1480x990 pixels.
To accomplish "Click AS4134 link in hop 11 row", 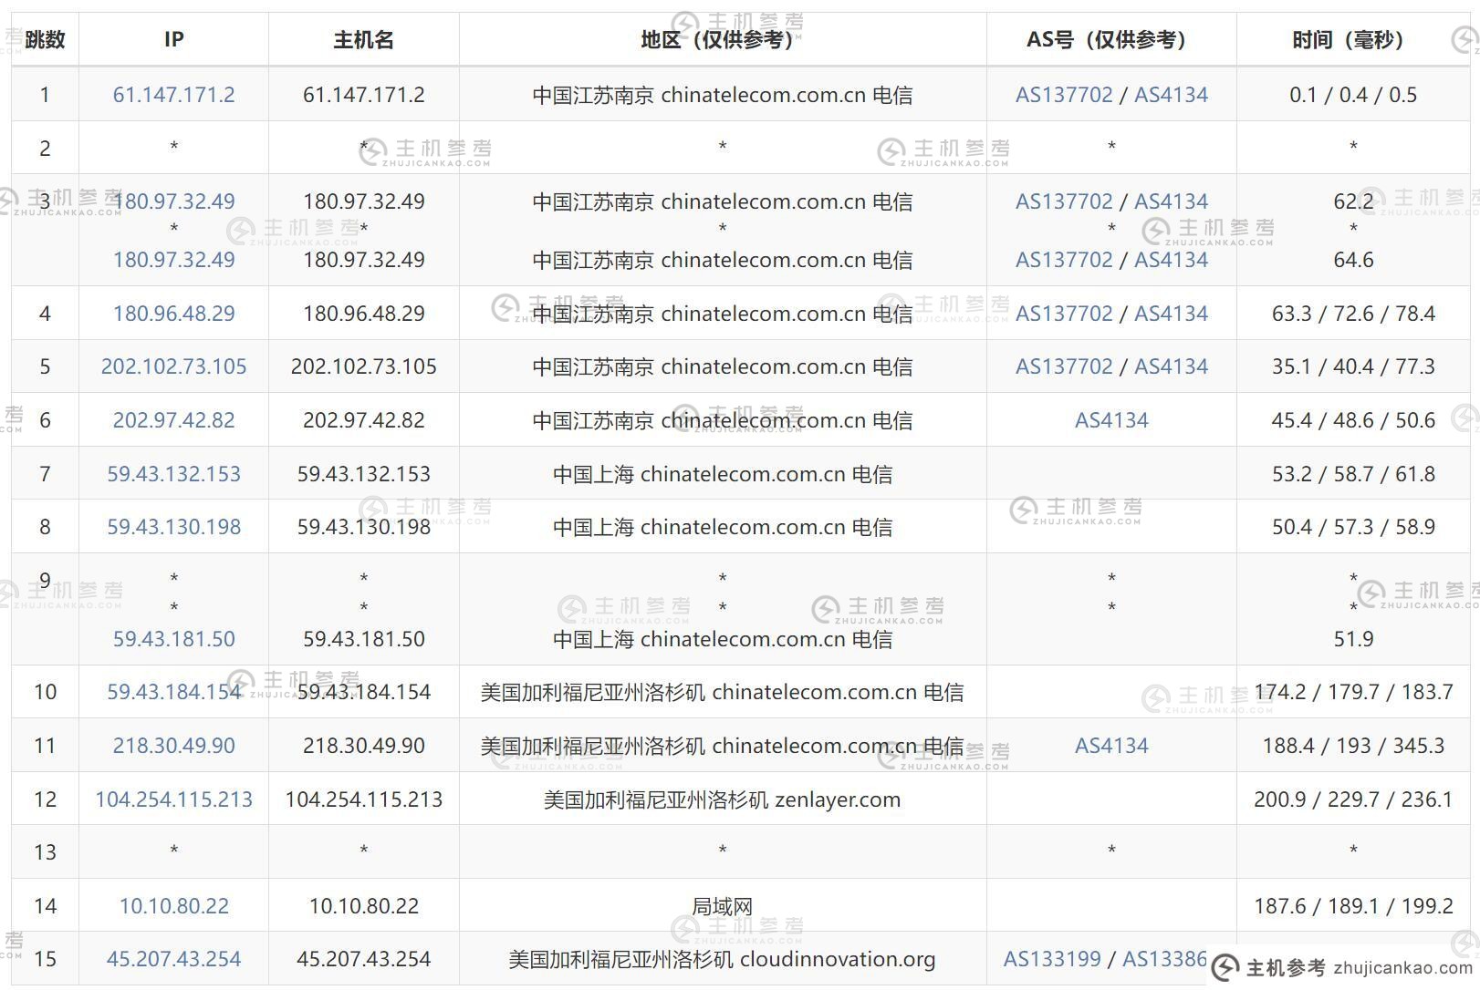I will coord(1111,746).
